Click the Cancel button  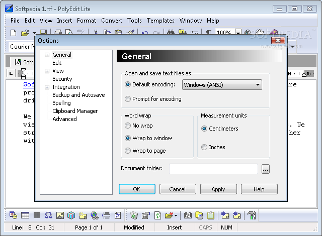pyautogui.click(x=178, y=189)
